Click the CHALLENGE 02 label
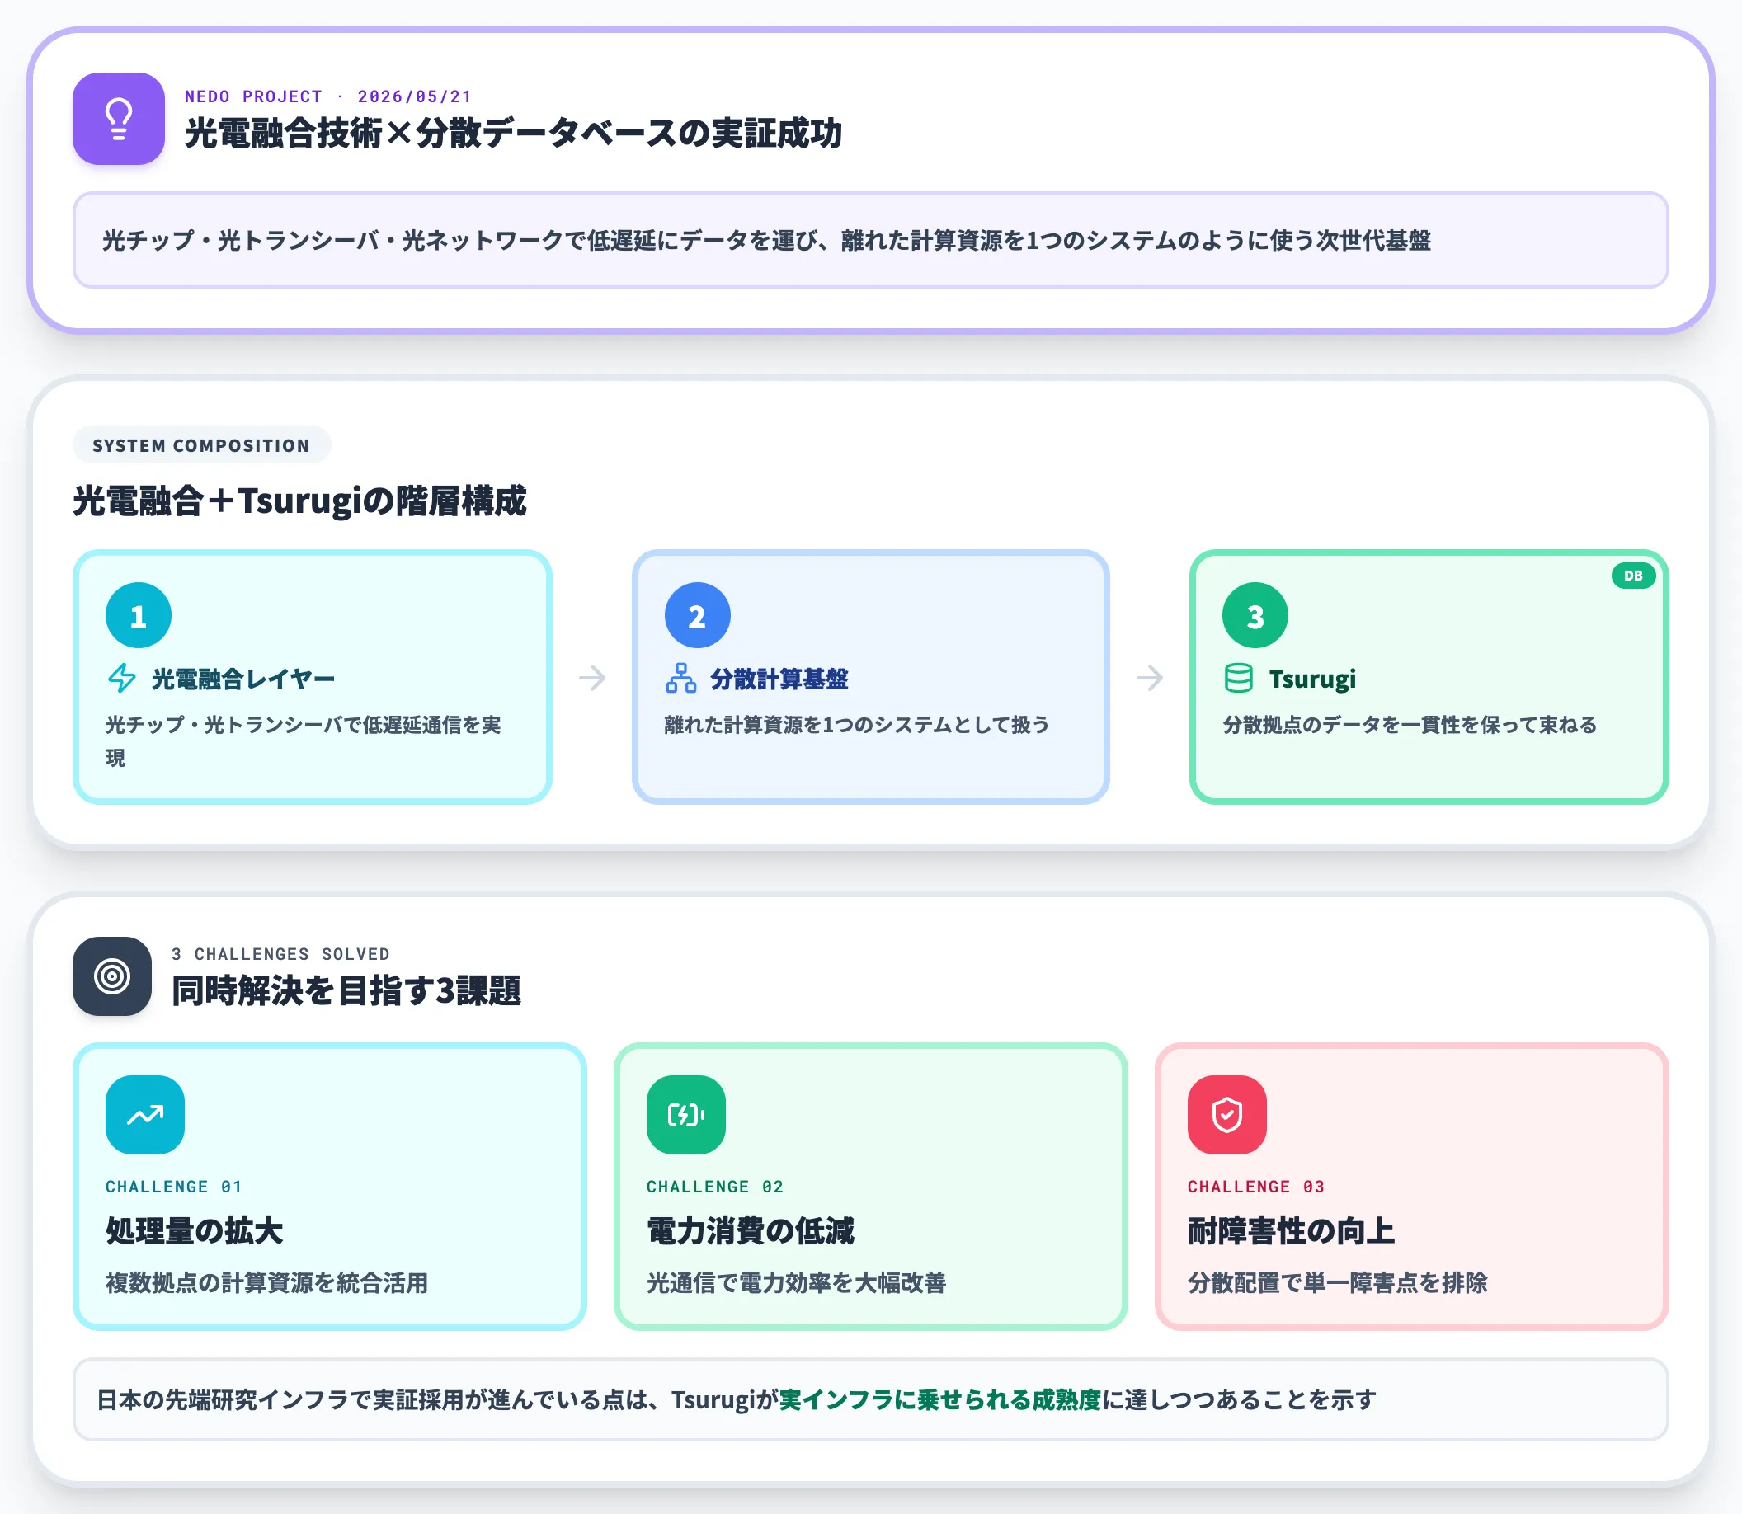1742x1514 pixels. 715,1186
